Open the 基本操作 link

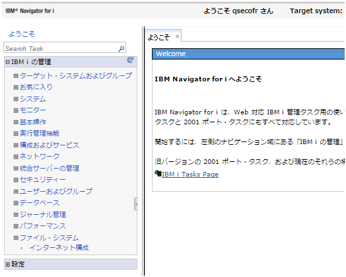(x=33, y=122)
